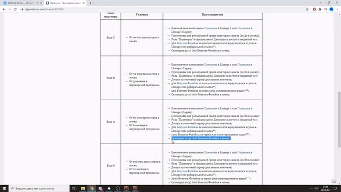The width and height of the screenshot is (341, 192).
Task: Click the Премиум link in the Ранг S row
Action: pyautogui.click(x=210, y=153)
